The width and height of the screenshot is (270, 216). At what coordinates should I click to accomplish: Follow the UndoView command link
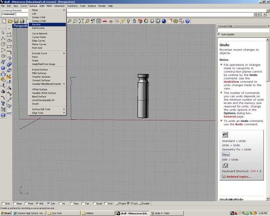[x=231, y=81]
